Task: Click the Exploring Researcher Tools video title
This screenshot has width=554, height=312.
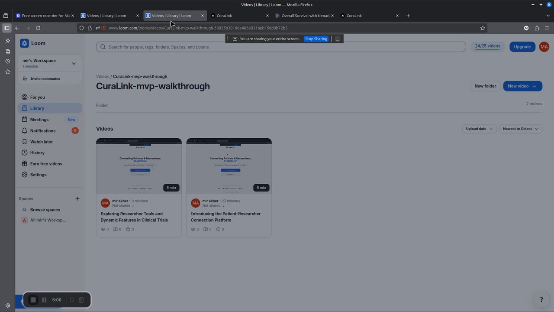Action: click(135, 217)
